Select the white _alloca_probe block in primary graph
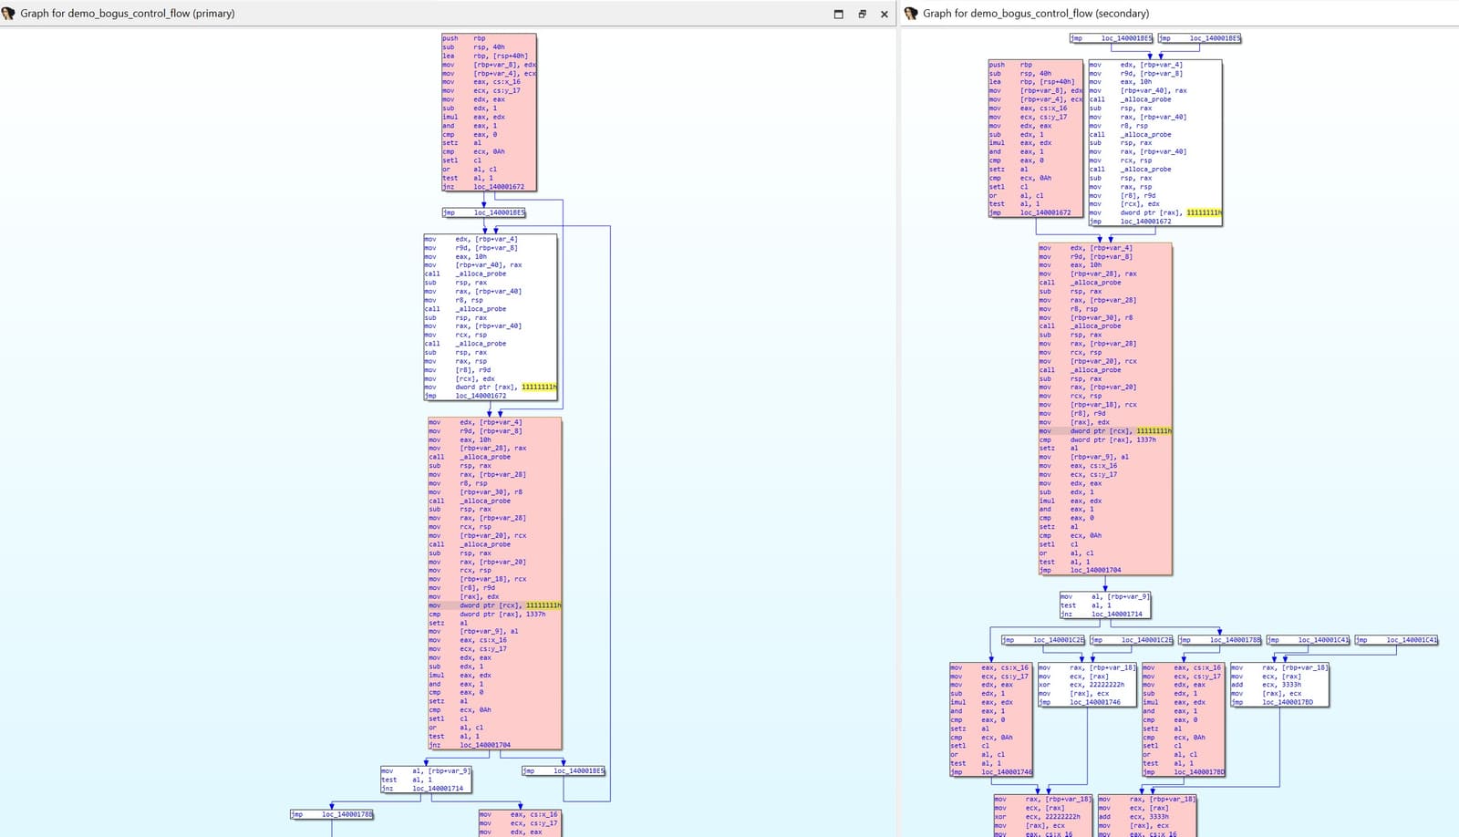Viewport: 1459px width, 837px height. click(x=491, y=317)
